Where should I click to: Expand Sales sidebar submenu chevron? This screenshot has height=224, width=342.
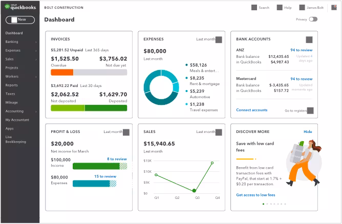point(36,59)
